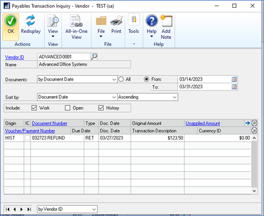This screenshot has width=264, height=216.
Task: Toggle the History checkbox
Action: tap(101, 108)
